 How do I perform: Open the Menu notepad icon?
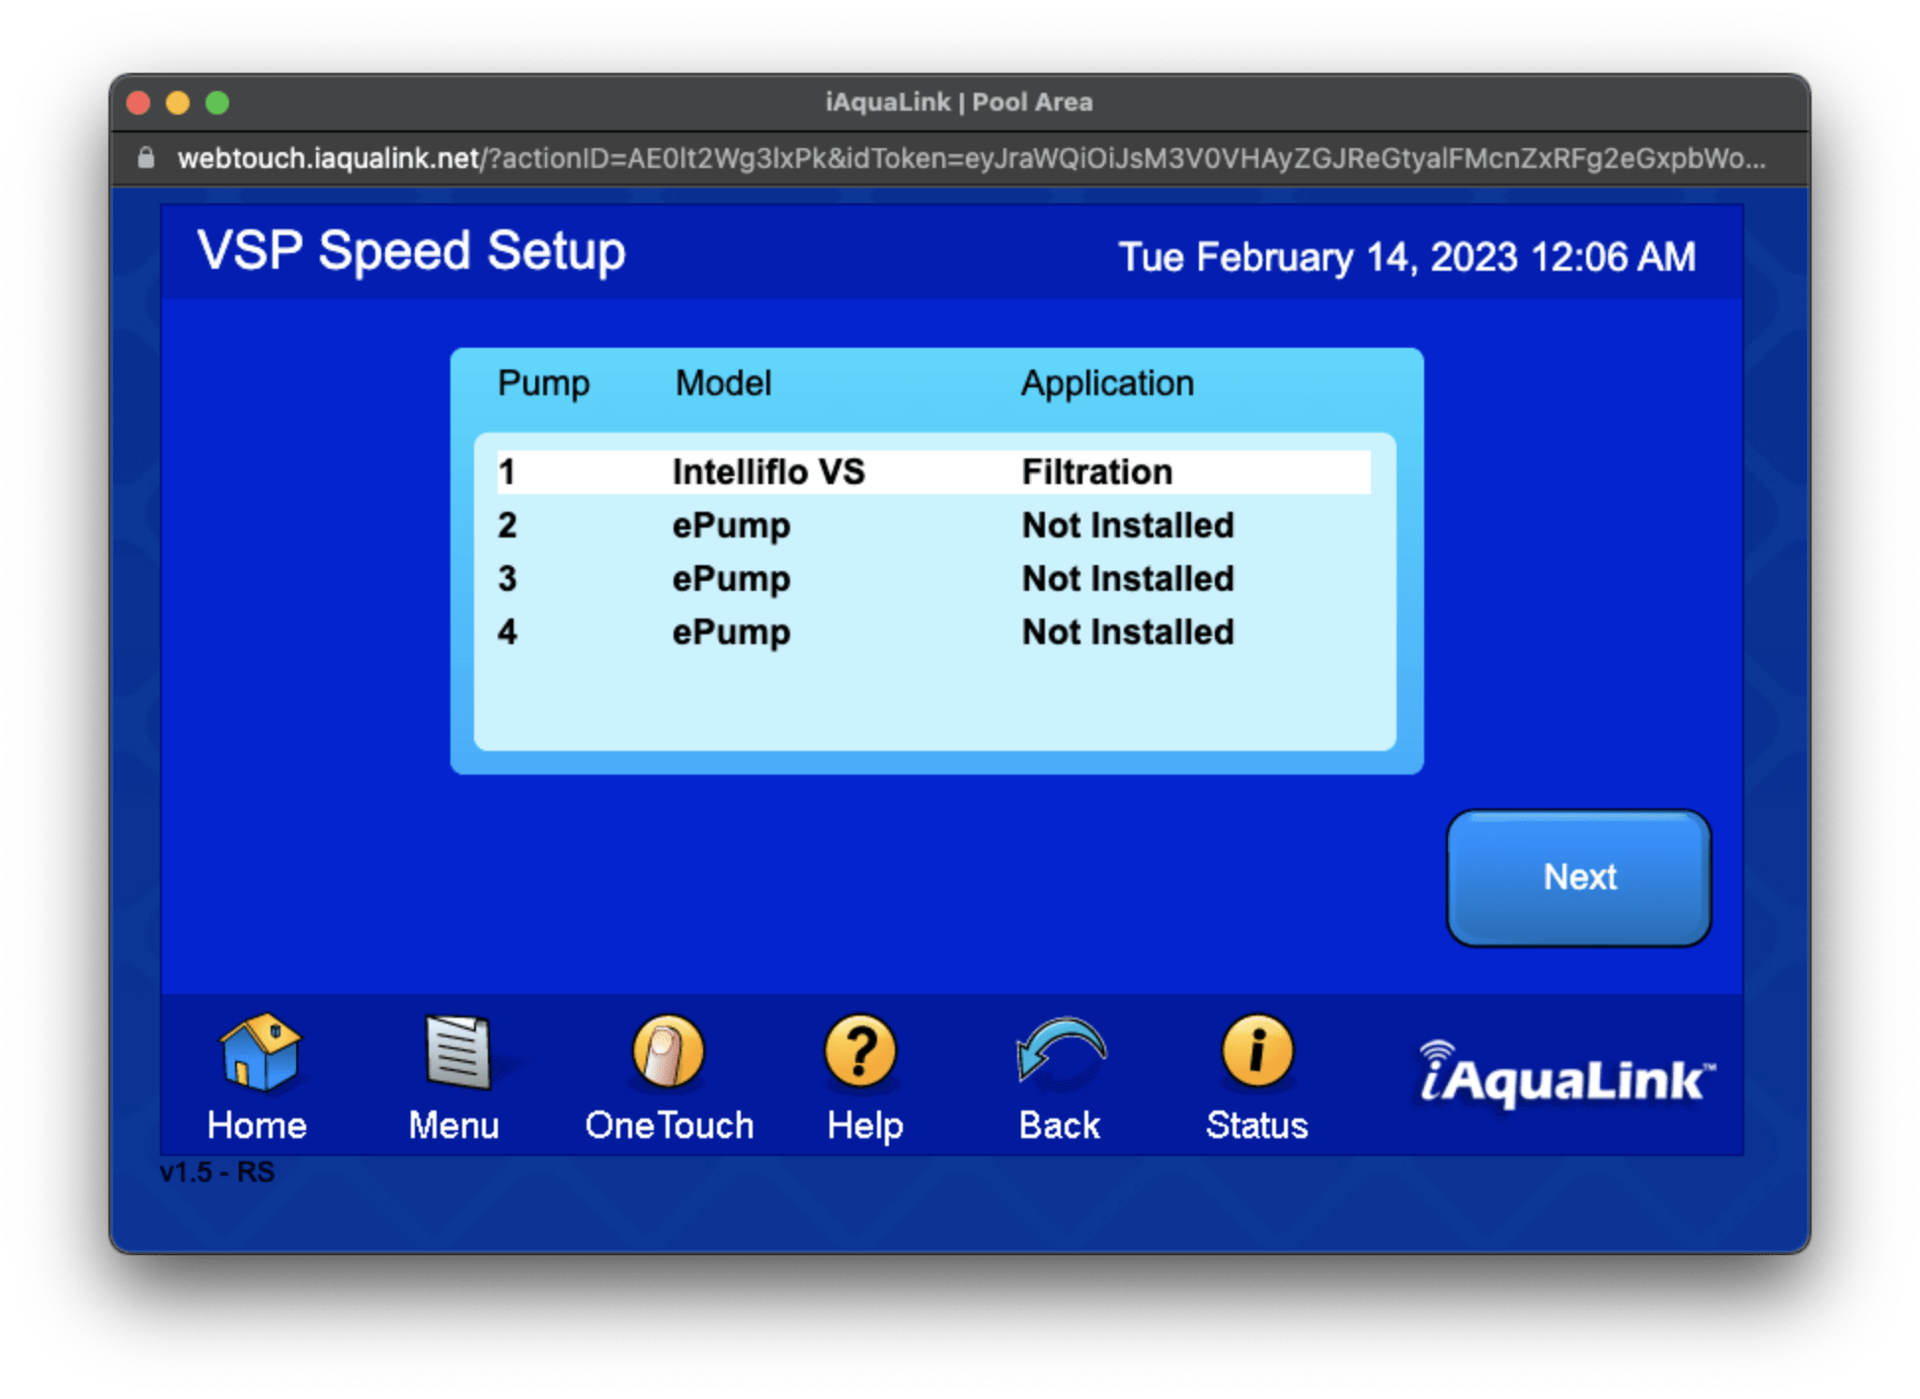[457, 1052]
